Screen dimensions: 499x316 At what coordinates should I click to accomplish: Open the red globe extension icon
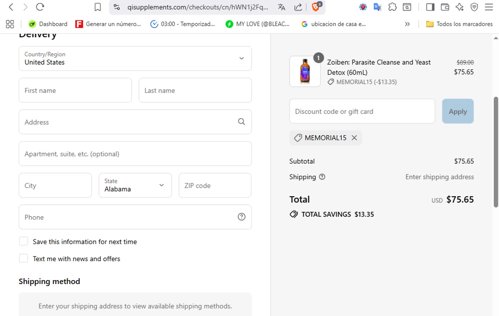coord(363,7)
